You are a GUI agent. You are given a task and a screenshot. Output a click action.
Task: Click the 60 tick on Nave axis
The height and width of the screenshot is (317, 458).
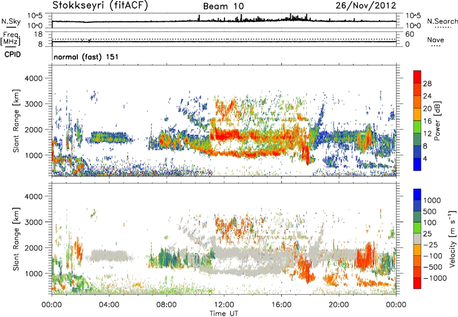pyautogui.click(x=410, y=34)
